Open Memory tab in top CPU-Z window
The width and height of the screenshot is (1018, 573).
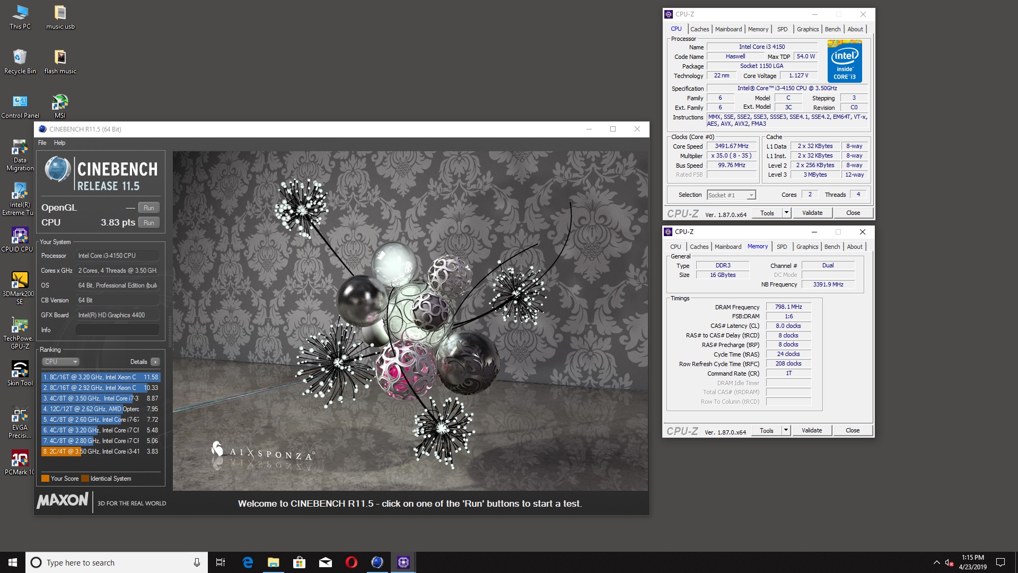758,29
